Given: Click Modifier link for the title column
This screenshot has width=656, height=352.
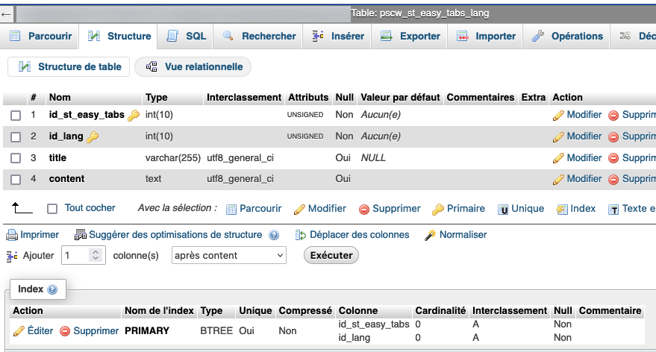Looking at the screenshot, I should tap(584, 157).
